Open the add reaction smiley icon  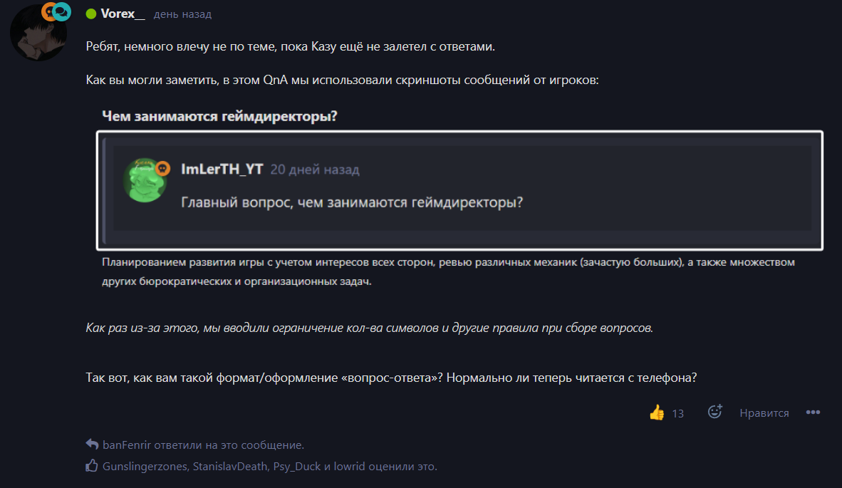714,412
